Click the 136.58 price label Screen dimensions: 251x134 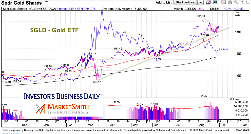click(x=17, y=81)
